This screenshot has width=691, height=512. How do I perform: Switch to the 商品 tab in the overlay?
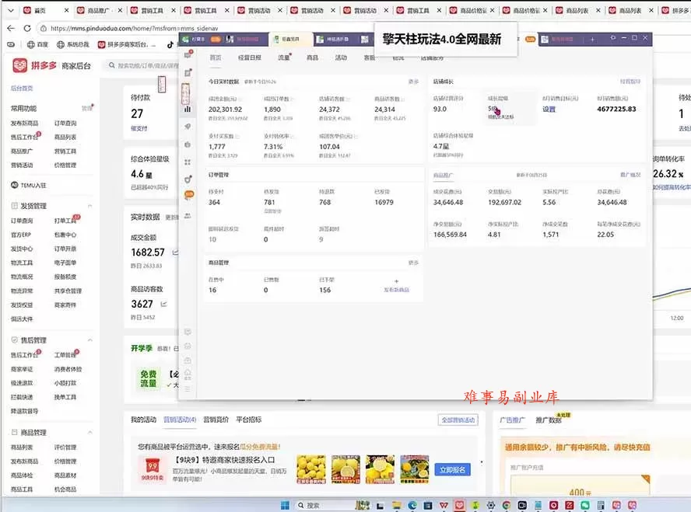tap(312, 57)
